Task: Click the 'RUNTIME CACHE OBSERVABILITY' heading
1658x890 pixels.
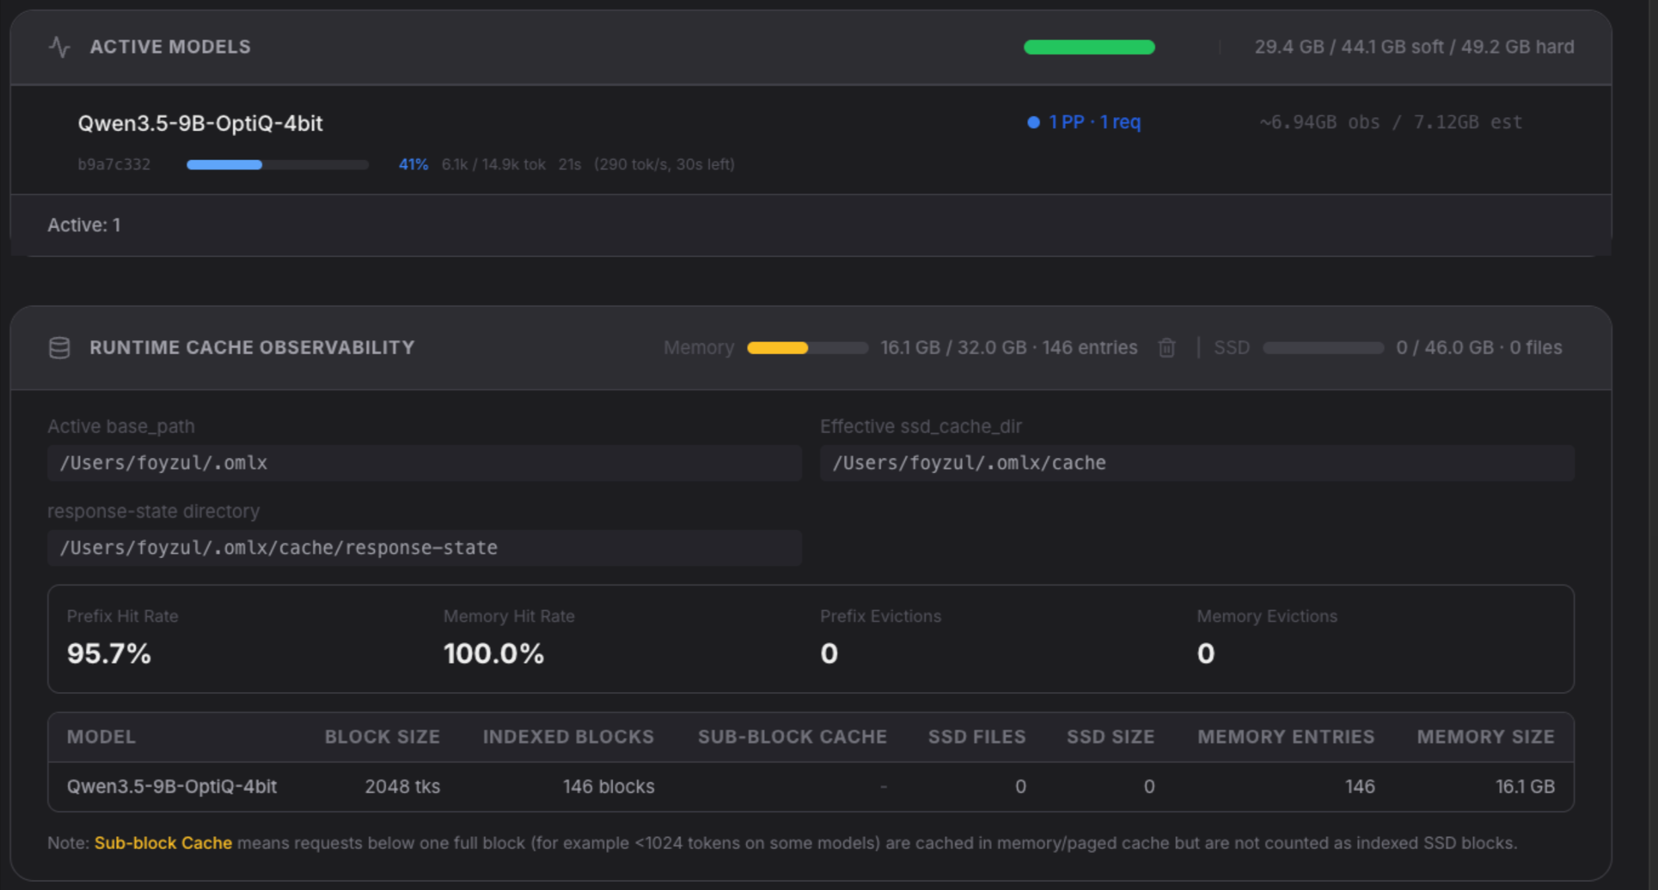Action: [x=252, y=347]
